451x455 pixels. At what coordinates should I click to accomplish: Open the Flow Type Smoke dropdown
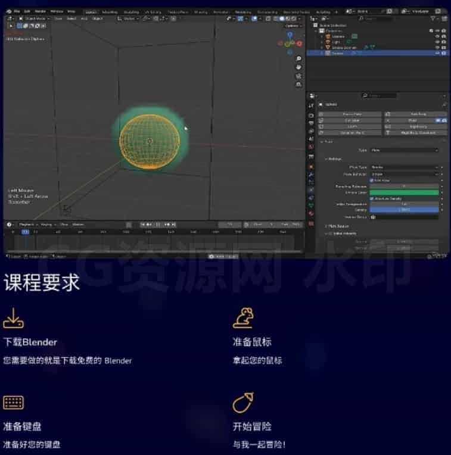click(405, 167)
